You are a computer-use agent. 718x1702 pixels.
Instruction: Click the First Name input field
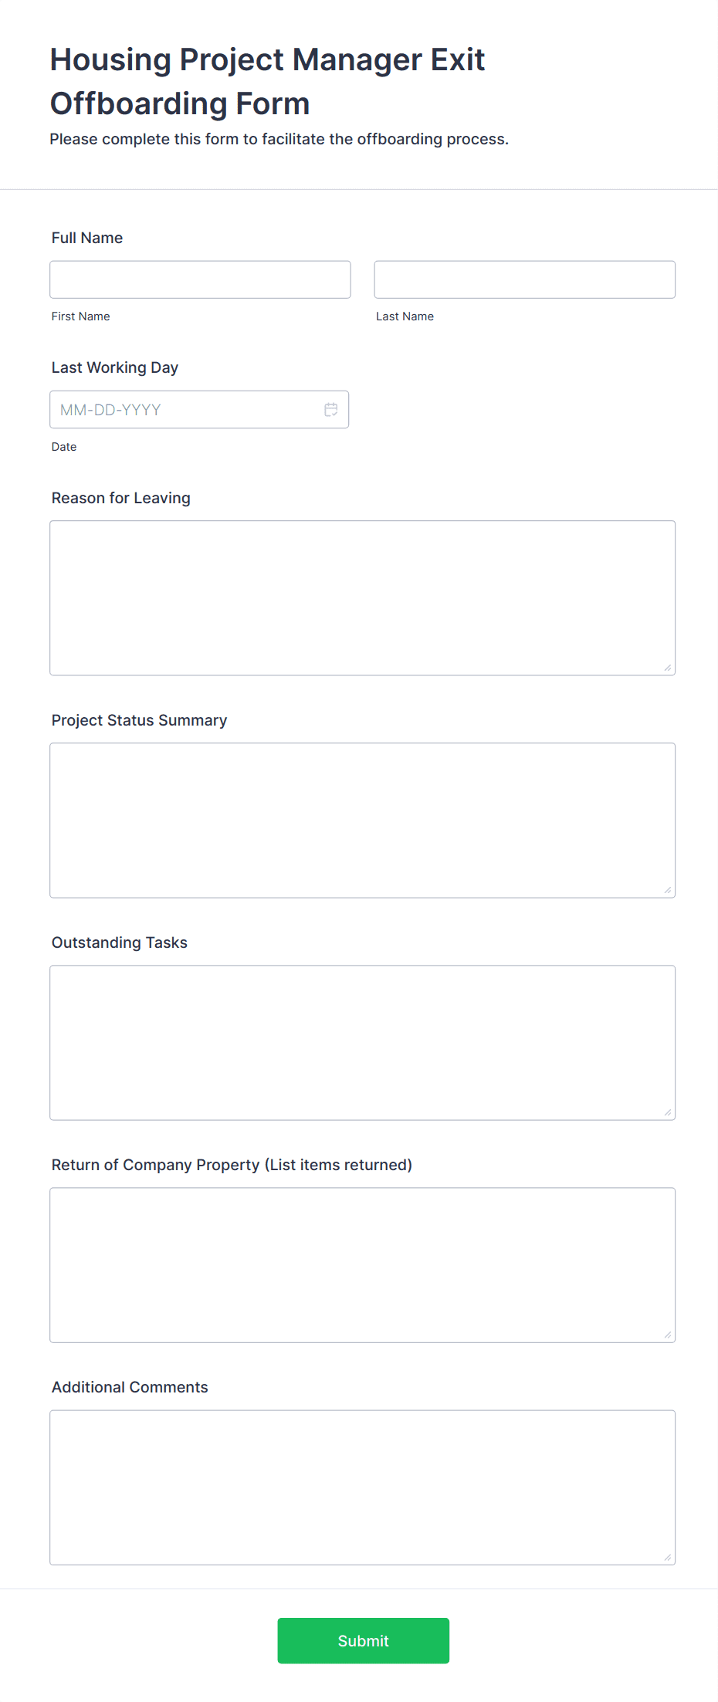[199, 279]
